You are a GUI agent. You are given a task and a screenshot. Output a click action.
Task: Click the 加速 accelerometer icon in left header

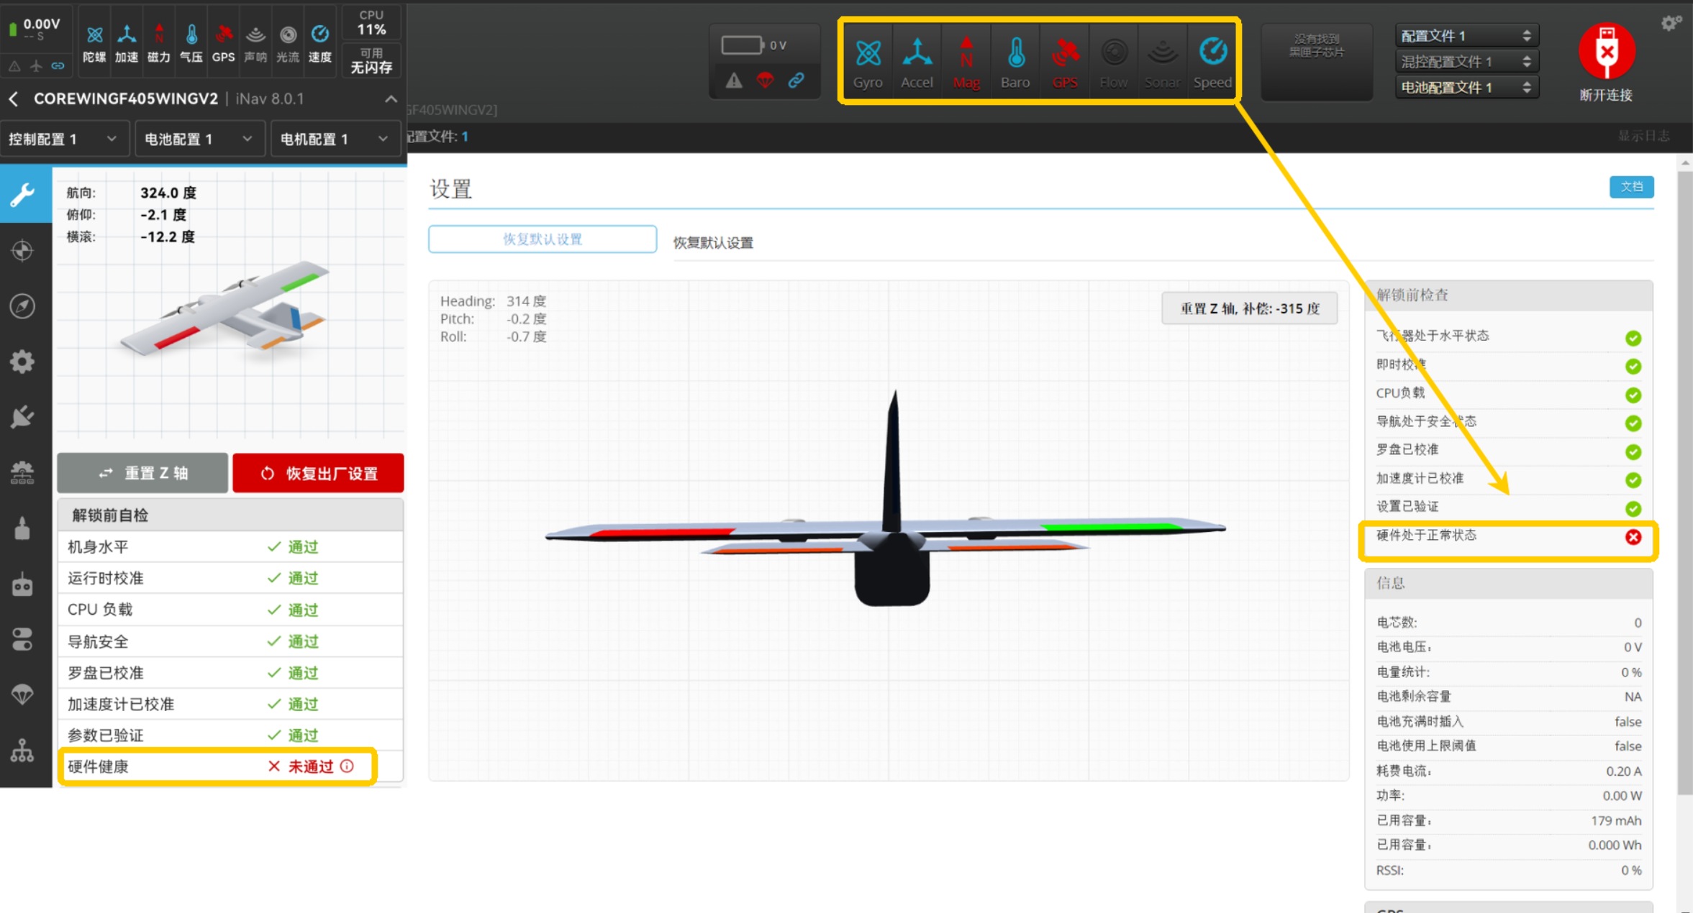tap(127, 42)
